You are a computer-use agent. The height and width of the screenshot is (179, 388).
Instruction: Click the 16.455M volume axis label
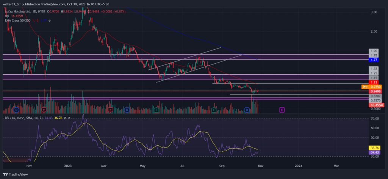[376, 105]
